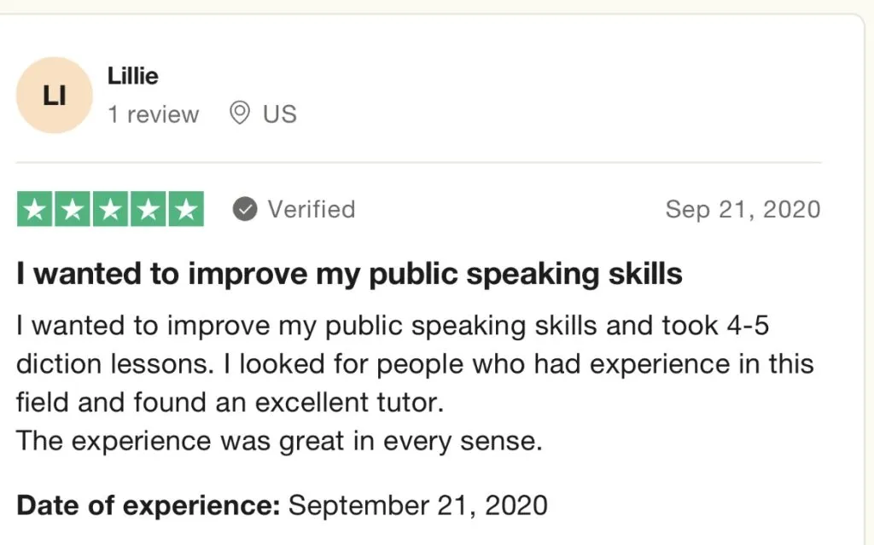
Task: Click the bold "Date of experience:" label
Action: (x=149, y=505)
